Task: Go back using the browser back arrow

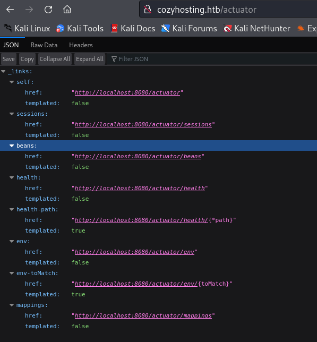Action: (x=10, y=10)
